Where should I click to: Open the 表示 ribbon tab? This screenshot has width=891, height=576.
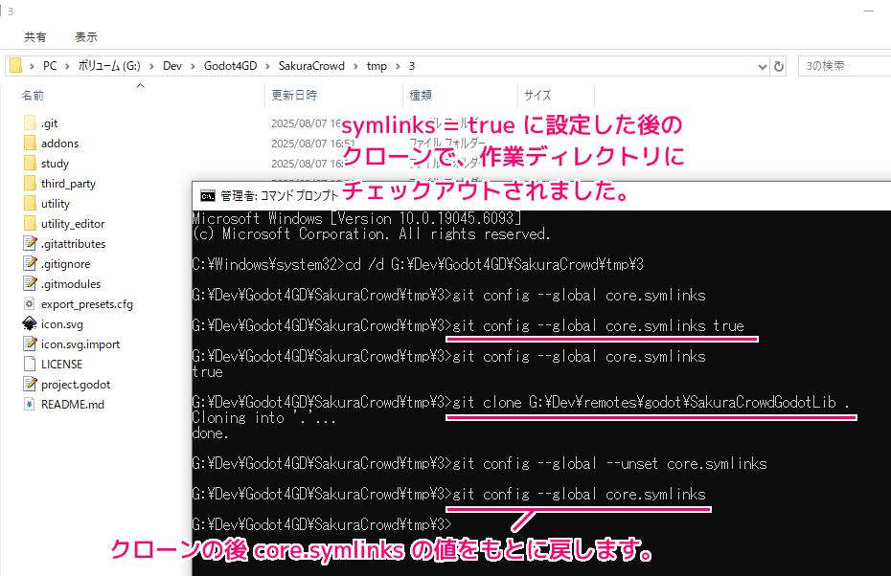[x=86, y=37]
